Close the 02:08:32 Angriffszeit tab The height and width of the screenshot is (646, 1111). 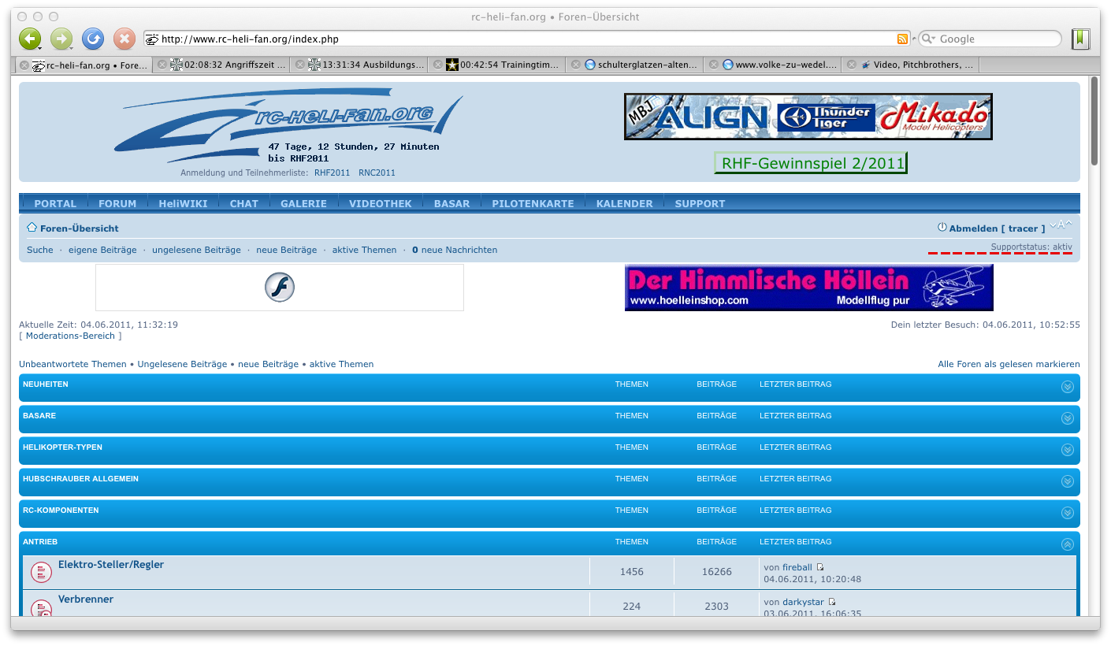coord(162,65)
